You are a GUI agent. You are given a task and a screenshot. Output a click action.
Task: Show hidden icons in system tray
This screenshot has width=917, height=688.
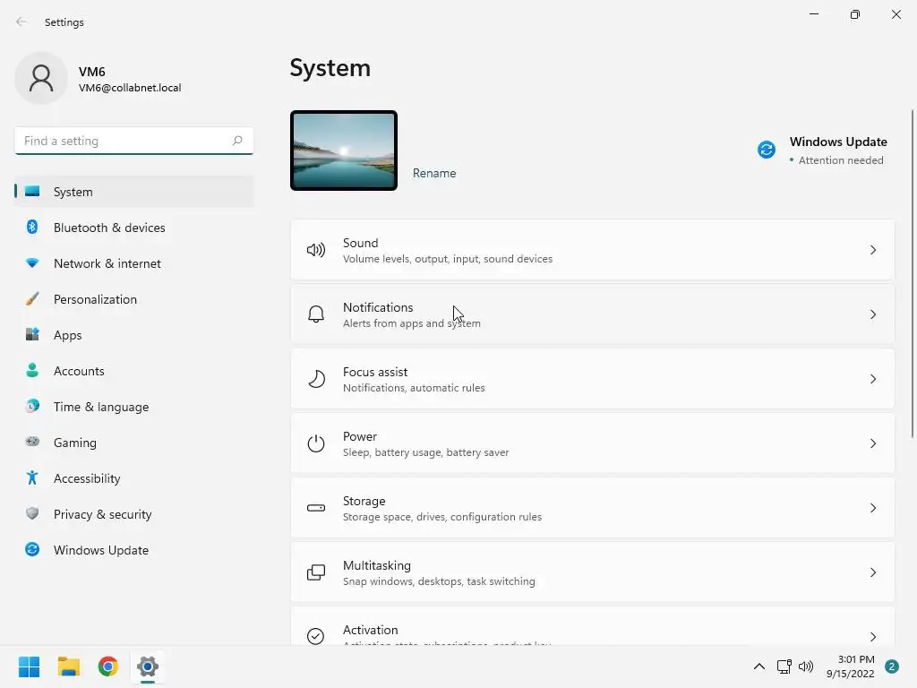coord(759,666)
